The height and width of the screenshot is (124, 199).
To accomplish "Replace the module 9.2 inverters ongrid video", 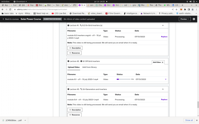I will [164, 37].
